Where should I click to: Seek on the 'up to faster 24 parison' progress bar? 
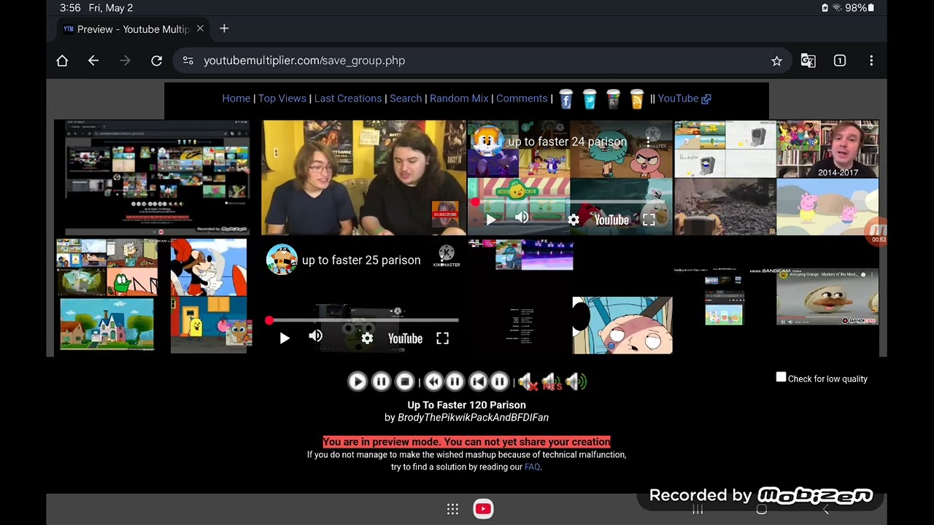570,202
